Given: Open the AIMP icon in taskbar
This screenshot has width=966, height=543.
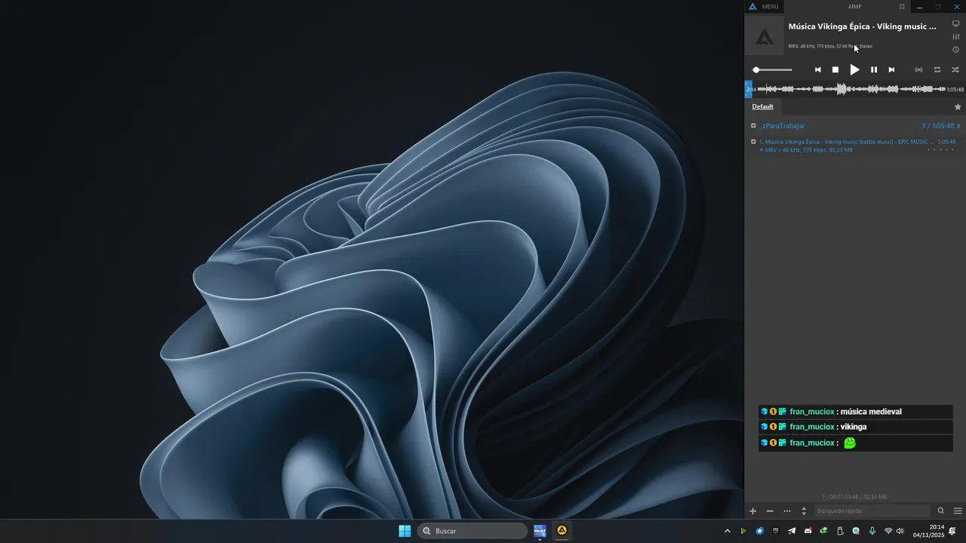Looking at the screenshot, I should 561,531.
